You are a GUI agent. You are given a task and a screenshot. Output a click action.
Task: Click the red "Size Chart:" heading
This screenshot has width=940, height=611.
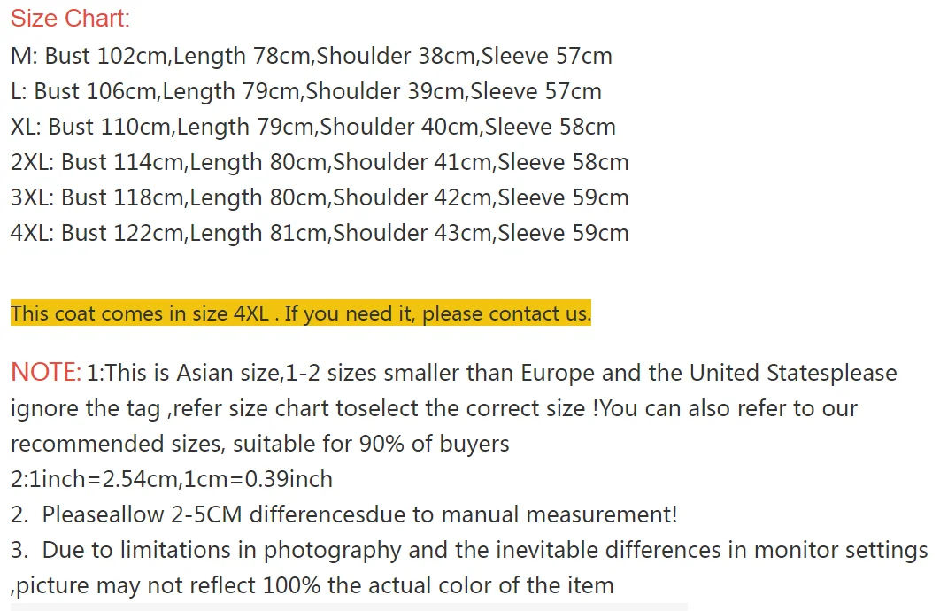click(70, 19)
